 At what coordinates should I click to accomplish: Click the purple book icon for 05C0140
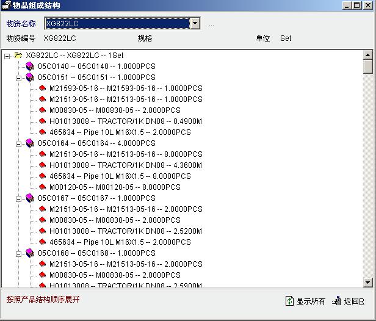tap(30, 67)
